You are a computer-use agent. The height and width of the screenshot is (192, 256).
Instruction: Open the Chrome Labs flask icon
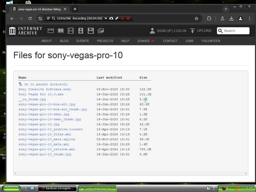click(222, 18)
